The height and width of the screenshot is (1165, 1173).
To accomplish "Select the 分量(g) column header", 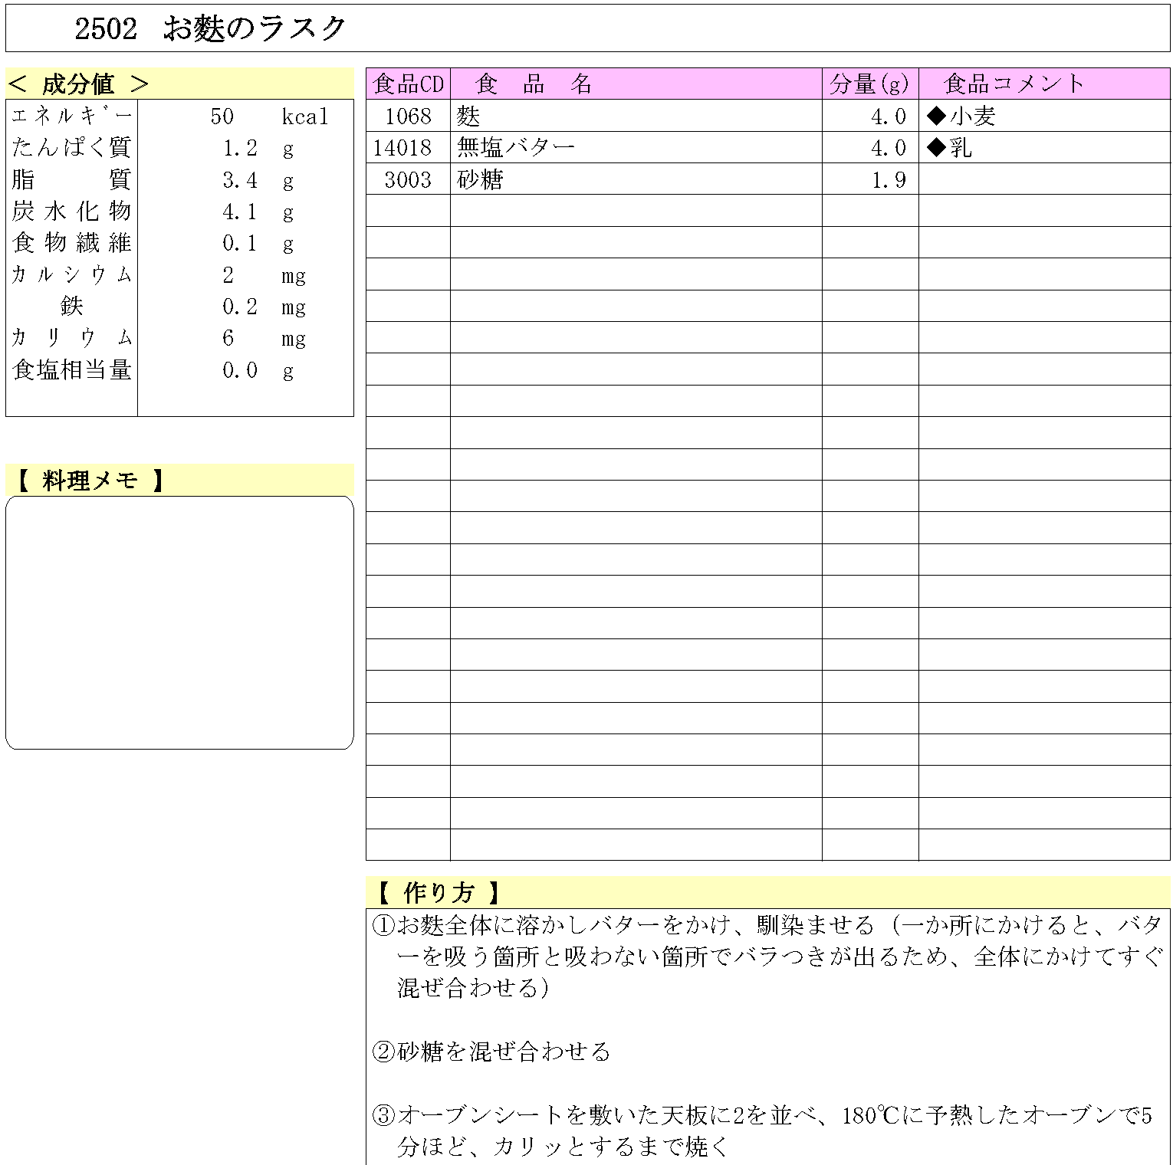I will [x=869, y=84].
